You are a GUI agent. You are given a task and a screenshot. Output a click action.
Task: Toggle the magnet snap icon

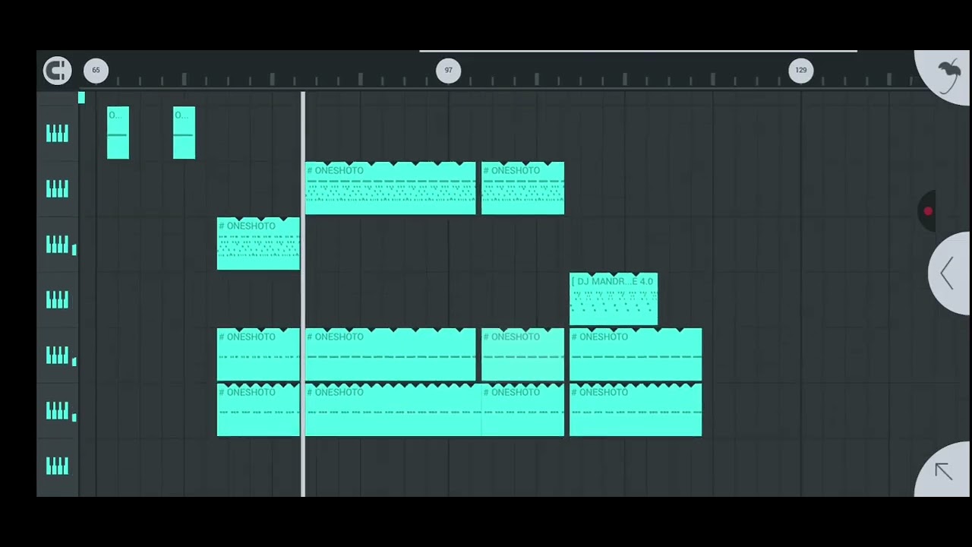[57, 70]
